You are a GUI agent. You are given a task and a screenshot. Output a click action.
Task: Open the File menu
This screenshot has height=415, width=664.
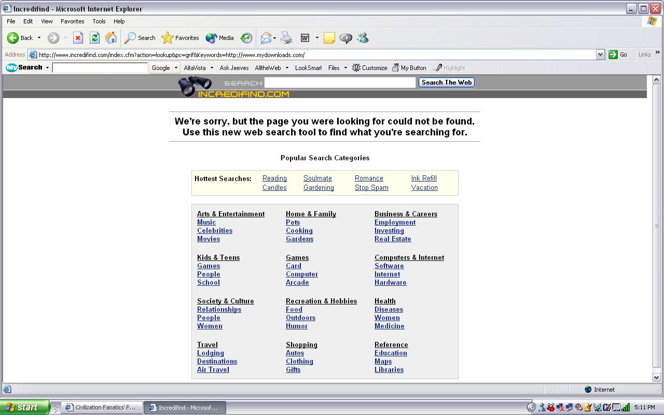point(11,21)
